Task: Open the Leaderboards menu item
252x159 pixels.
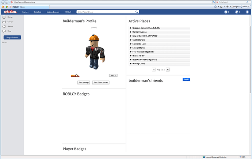Action: tap(53, 12)
